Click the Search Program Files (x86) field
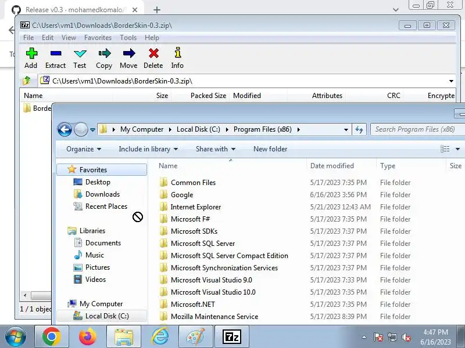Screen dimensions: 465x348 click(x=417, y=129)
